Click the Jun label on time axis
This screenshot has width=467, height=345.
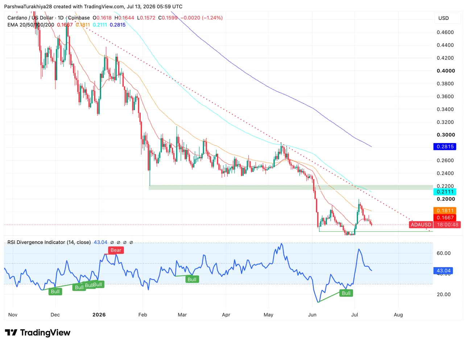(312, 315)
